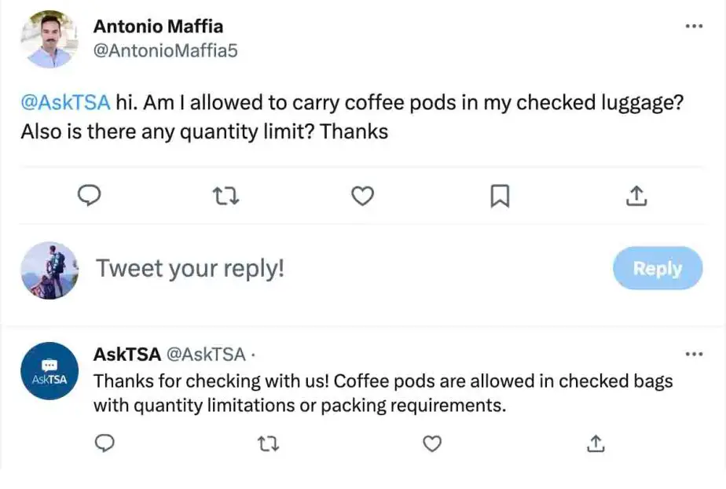Open Antonio Maffia's profile photo
Image resolution: width=726 pixels, height=489 pixels.
click(49, 39)
